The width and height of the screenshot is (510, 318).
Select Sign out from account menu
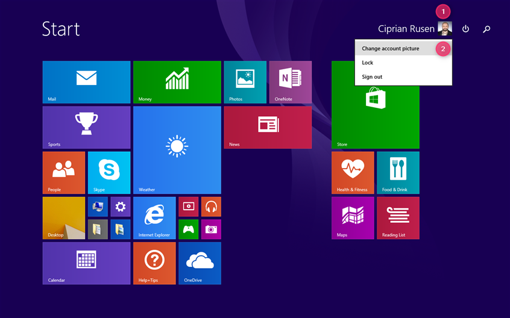[403, 77]
